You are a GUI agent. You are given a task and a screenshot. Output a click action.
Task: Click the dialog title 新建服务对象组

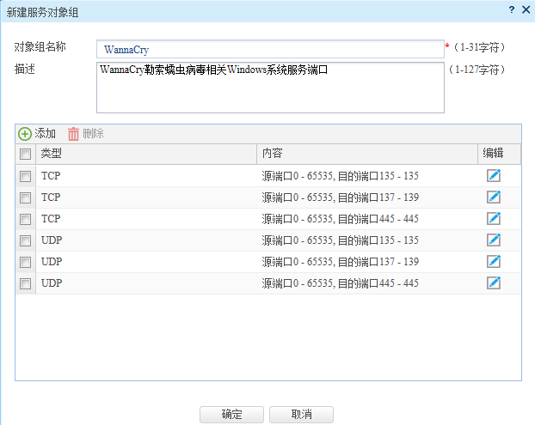pos(42,13)
